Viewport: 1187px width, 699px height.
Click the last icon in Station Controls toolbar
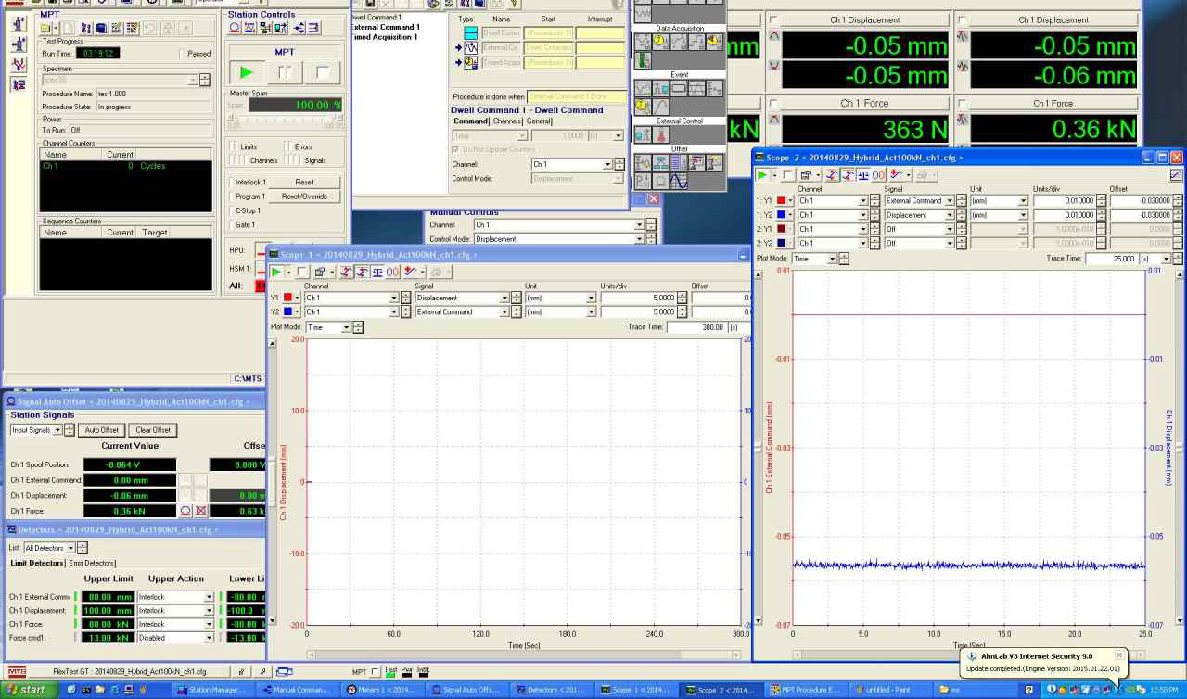pyautogui.click(x=314, y=29)
